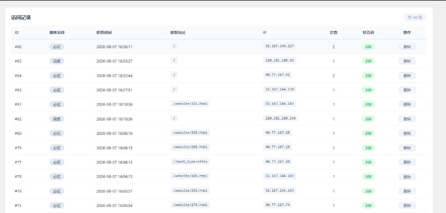Click the 百度 tag in row #85
Viewport: 446px width, 213px height.
[x=57, y=61]
